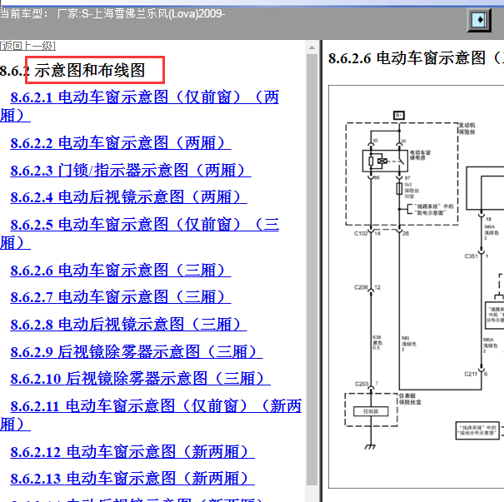View 8.6.2.8 电动后视镜示意图（三厢）
The height and width of the screenshot is (502, 504).
pos(128,324)
